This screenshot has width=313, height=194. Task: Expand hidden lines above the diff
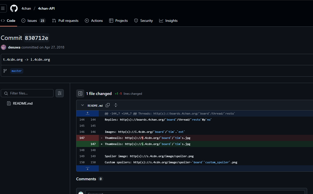tap(88, 114)
